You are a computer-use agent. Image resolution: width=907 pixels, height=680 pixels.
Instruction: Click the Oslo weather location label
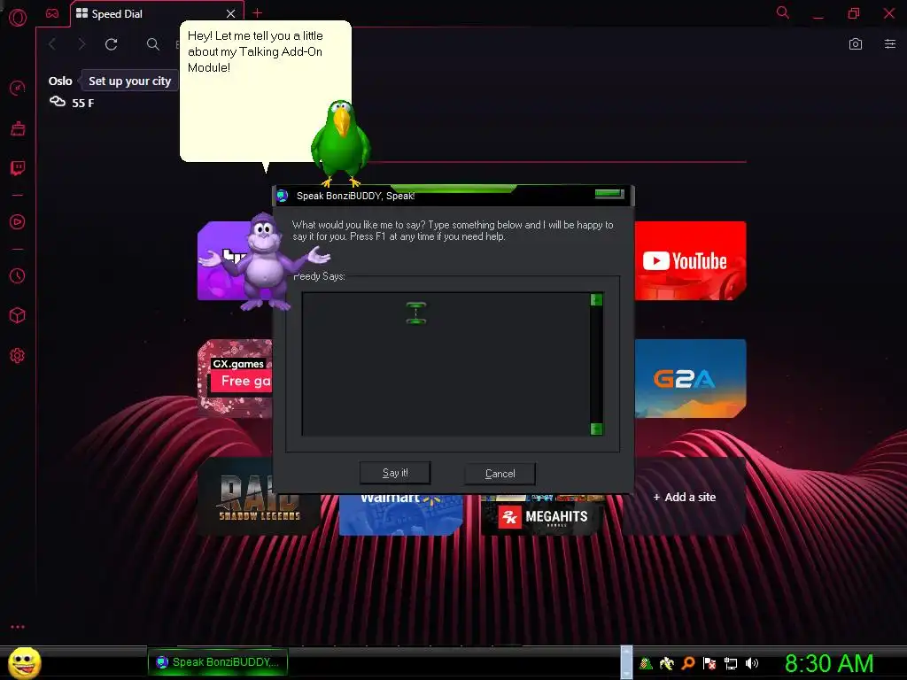(60, 81)
